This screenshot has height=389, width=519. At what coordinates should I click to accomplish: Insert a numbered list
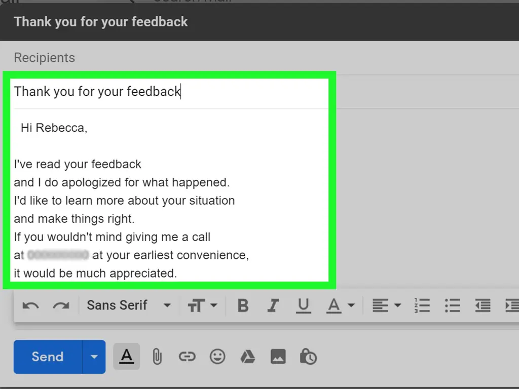pos(422,305)
